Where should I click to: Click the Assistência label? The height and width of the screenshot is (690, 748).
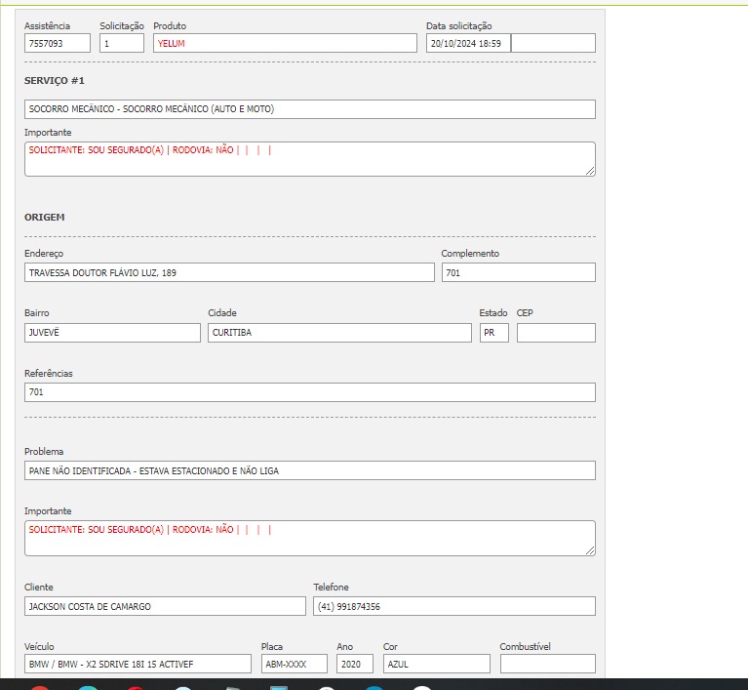coord(47,25)
